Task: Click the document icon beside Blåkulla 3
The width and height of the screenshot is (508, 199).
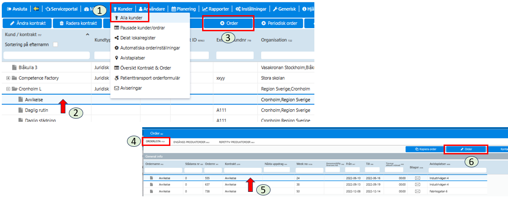Action: pos(14,67)
